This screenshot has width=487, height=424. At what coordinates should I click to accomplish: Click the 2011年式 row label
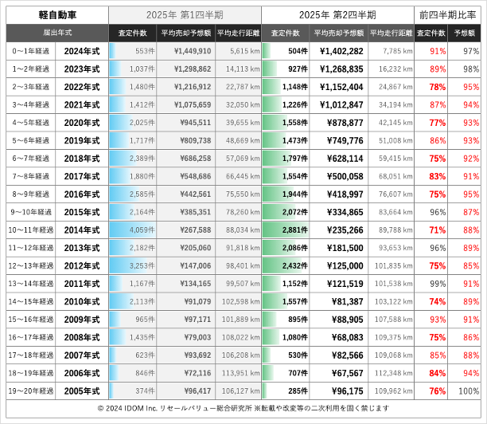click(82, 284)
